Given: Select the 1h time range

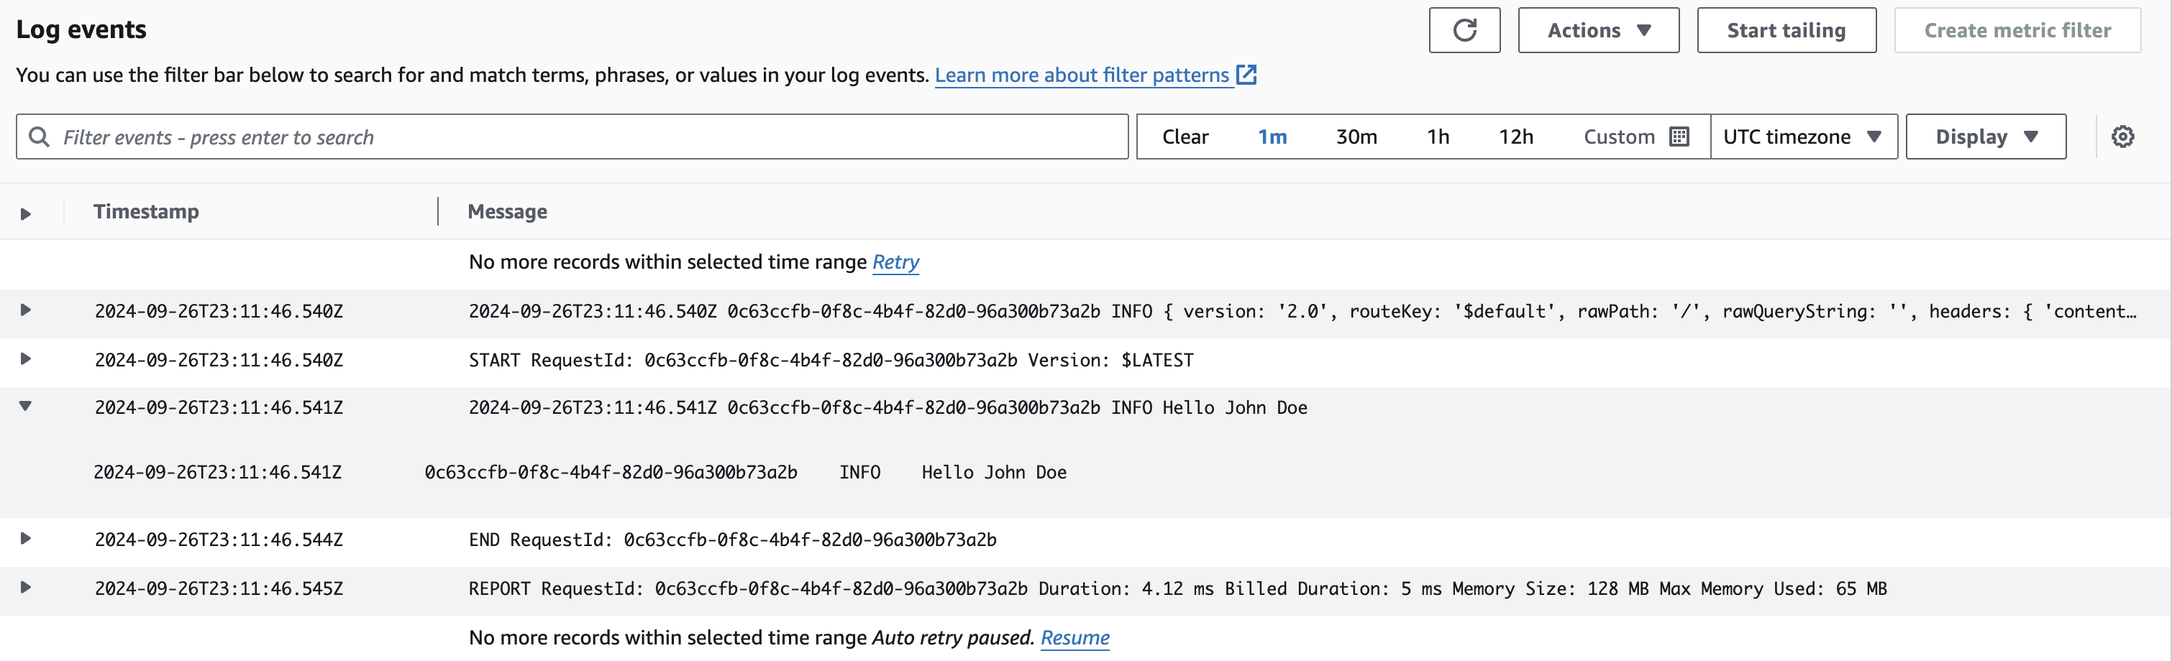Looking at the screenshot, I should pos(1438,137).
